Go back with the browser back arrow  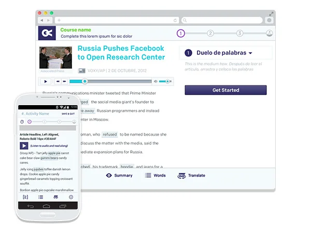coord(41,20)
